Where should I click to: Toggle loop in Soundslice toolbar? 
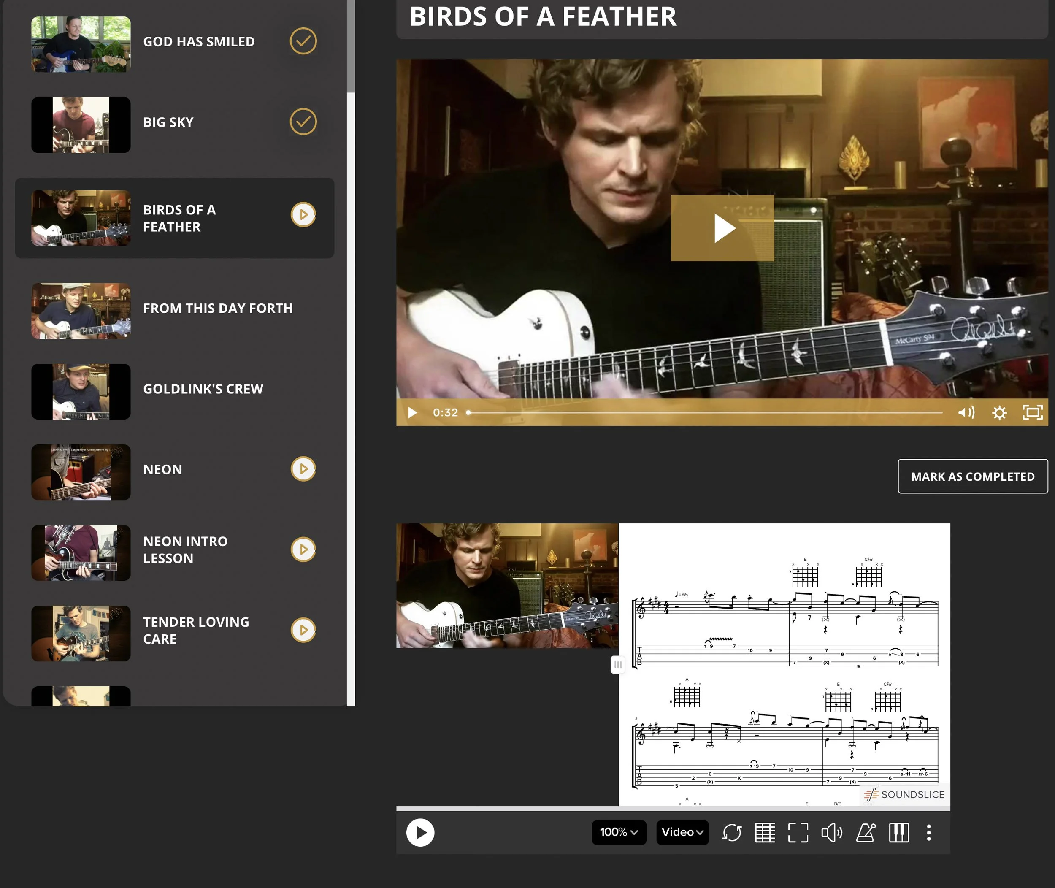coord(731,833)
